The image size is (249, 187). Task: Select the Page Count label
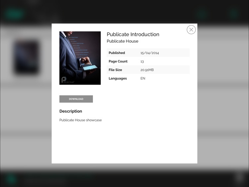point(118,61)
